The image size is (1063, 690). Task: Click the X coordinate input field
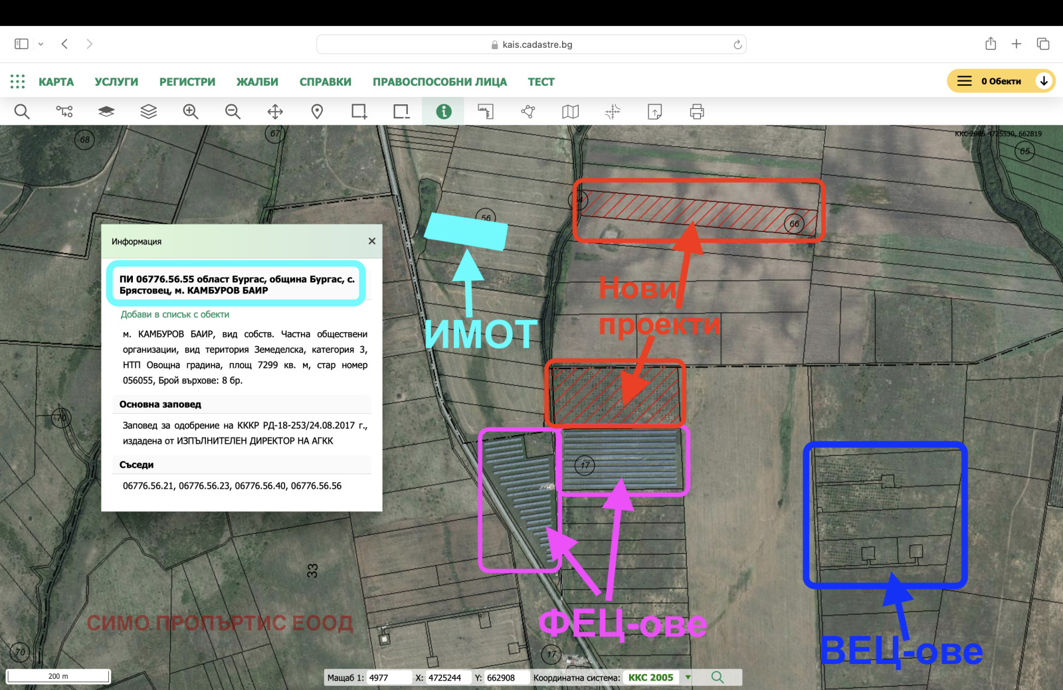pyautogui.click(x=444, y=677)
